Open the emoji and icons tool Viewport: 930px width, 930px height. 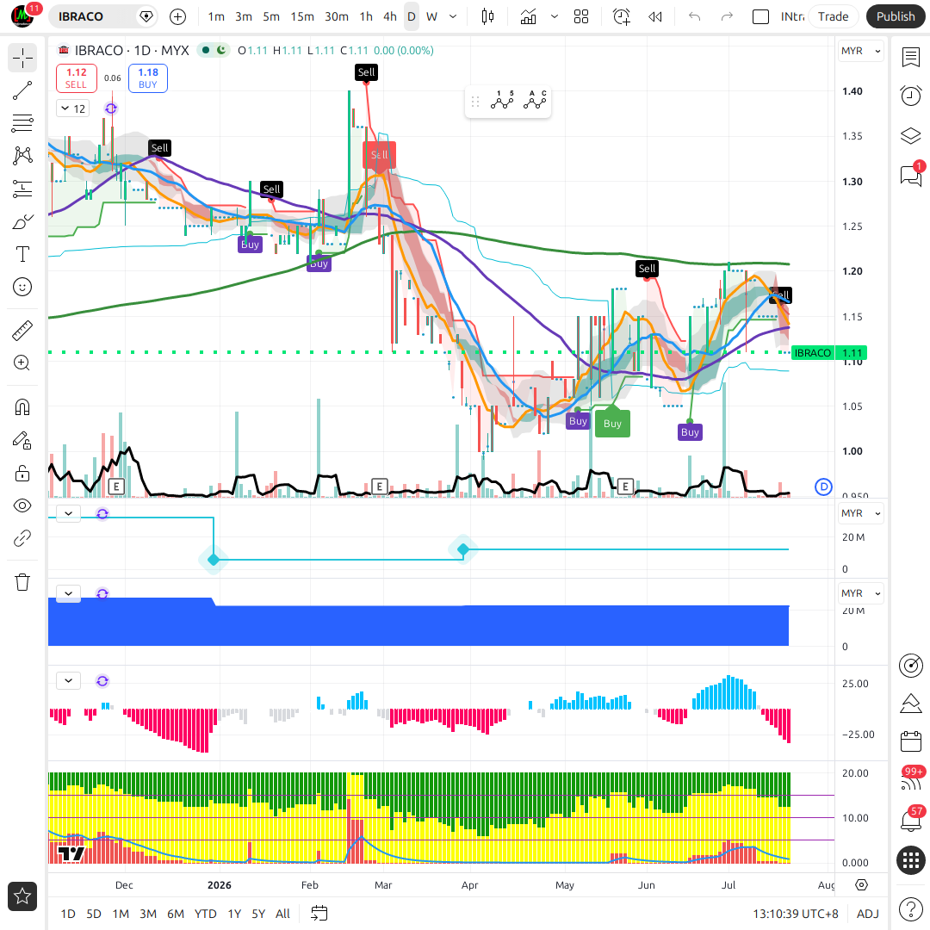22,287
